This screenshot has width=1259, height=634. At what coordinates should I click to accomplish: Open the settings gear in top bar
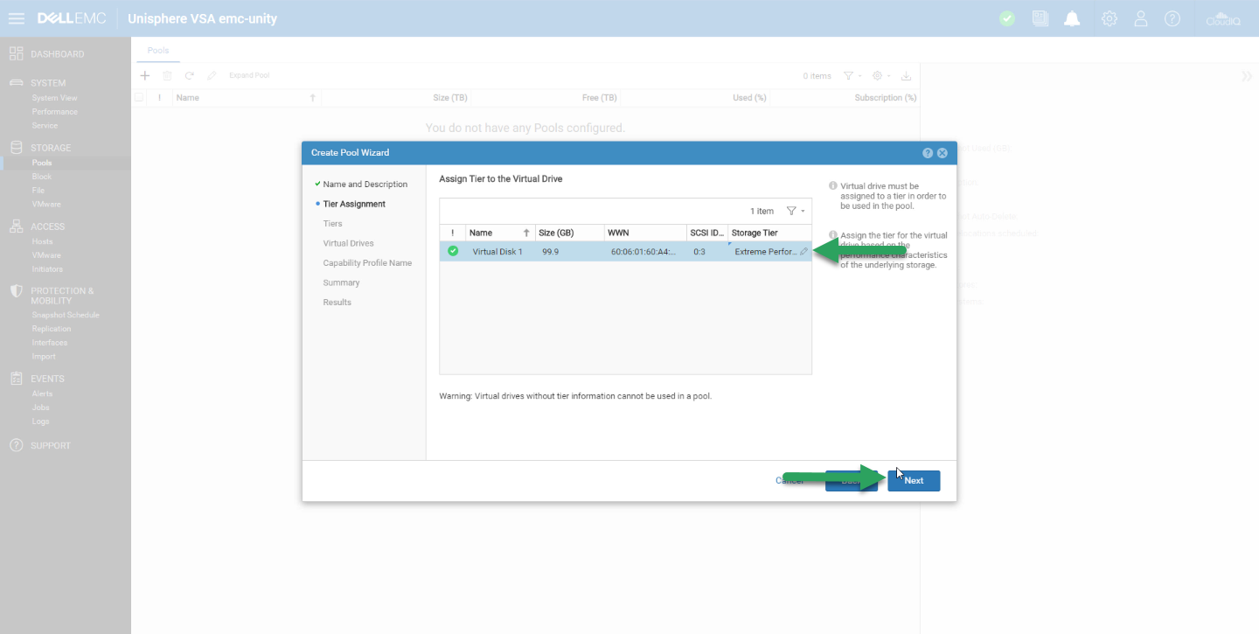click(x=1109, y=18)
